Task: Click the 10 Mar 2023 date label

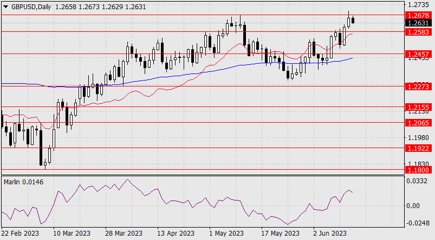Action: [x=72, y=234]
